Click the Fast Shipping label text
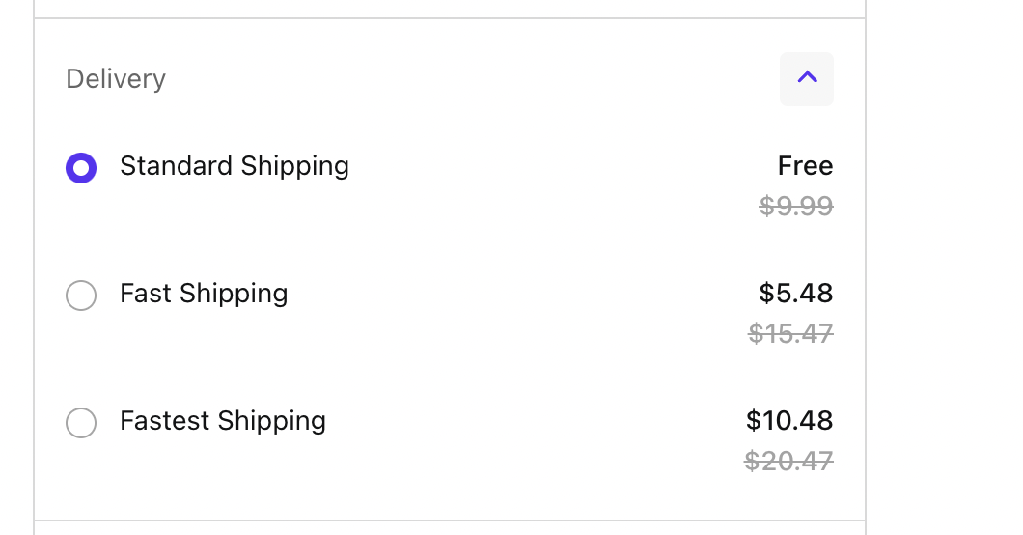The width and height of the screenshot is (1023, 535). click(x=204, y=294)
